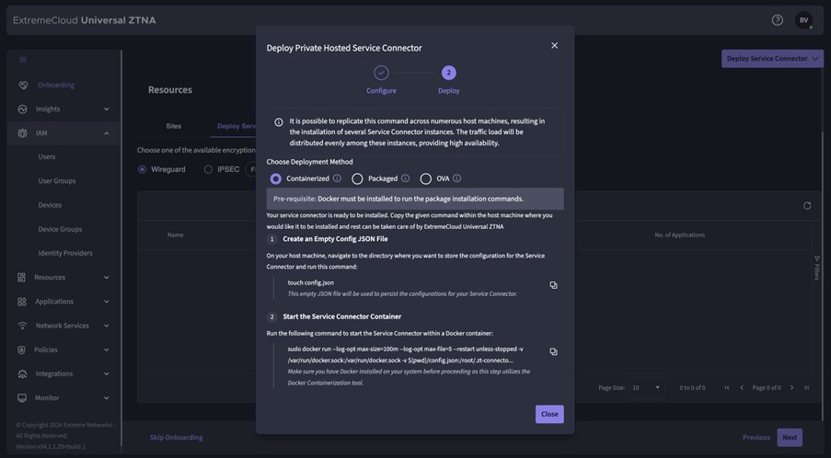Click the Configure step in the wizard
The height and width of the screenshot is (458, 831).
coord(381,74)
